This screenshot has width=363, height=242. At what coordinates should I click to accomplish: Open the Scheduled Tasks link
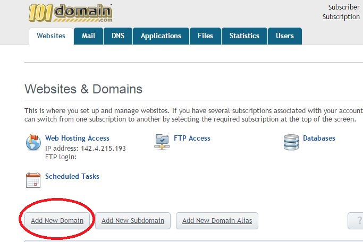[72, 176]
